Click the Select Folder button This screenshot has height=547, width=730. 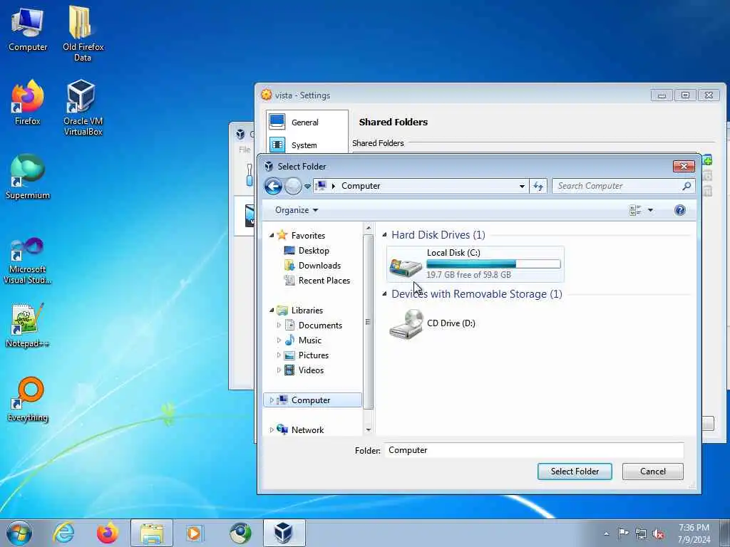tap(575, 472)
